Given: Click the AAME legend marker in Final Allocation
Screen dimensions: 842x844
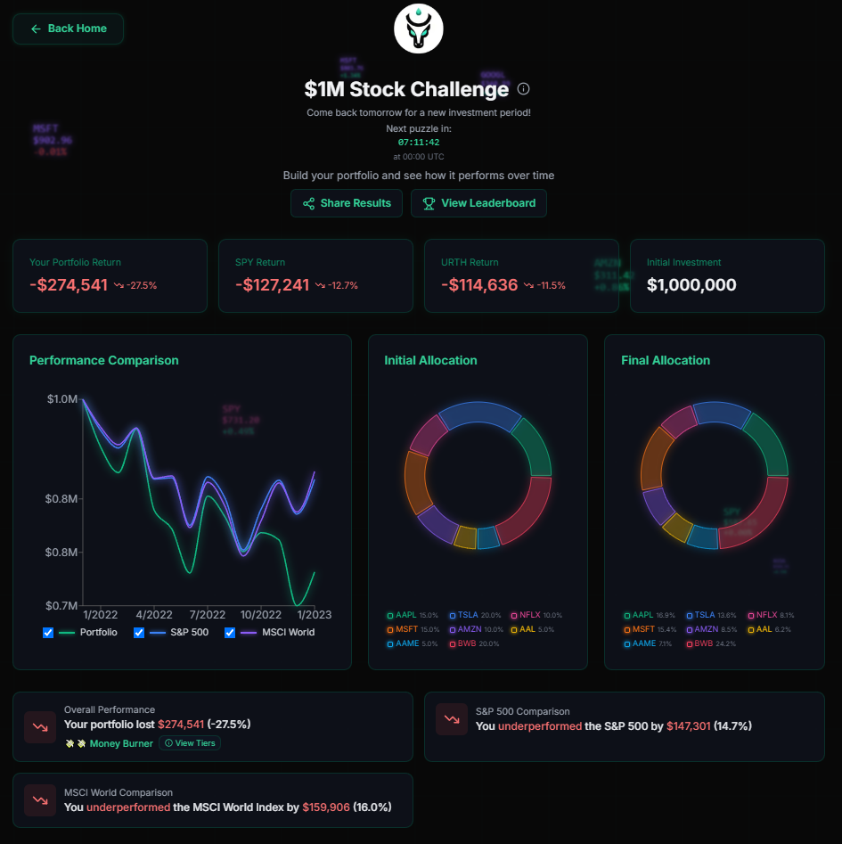Looking at the screenshot, I should coord(626,643).
